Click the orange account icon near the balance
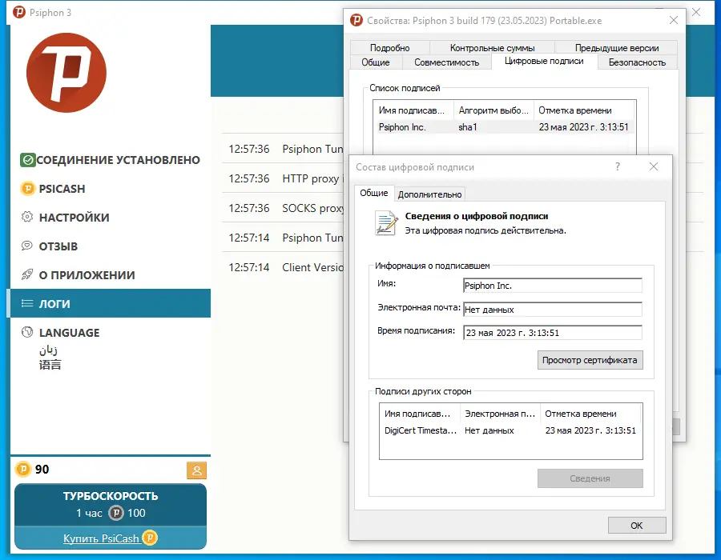This screenshot has width=721, height=560. (196, 470)
